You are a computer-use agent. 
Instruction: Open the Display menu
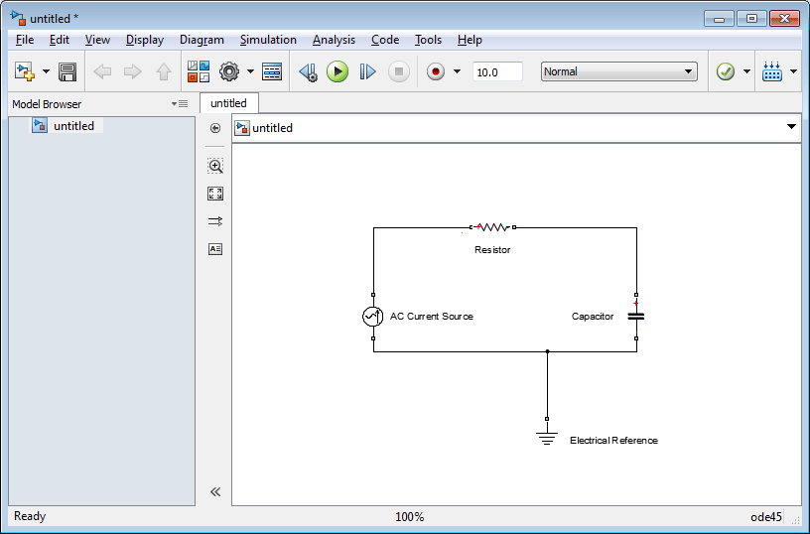(x=145, y=40)
